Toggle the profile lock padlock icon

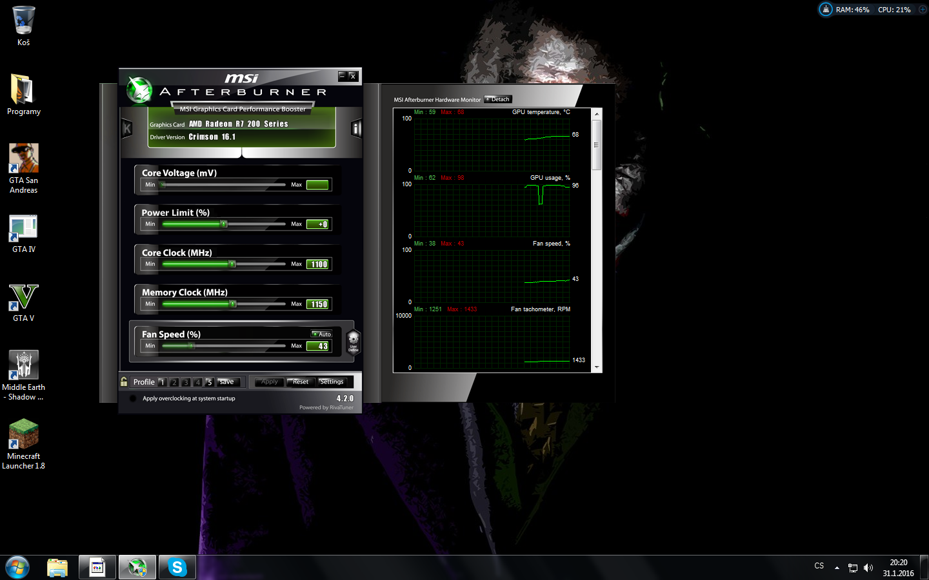pyautogui.click(x=124, y=382)
